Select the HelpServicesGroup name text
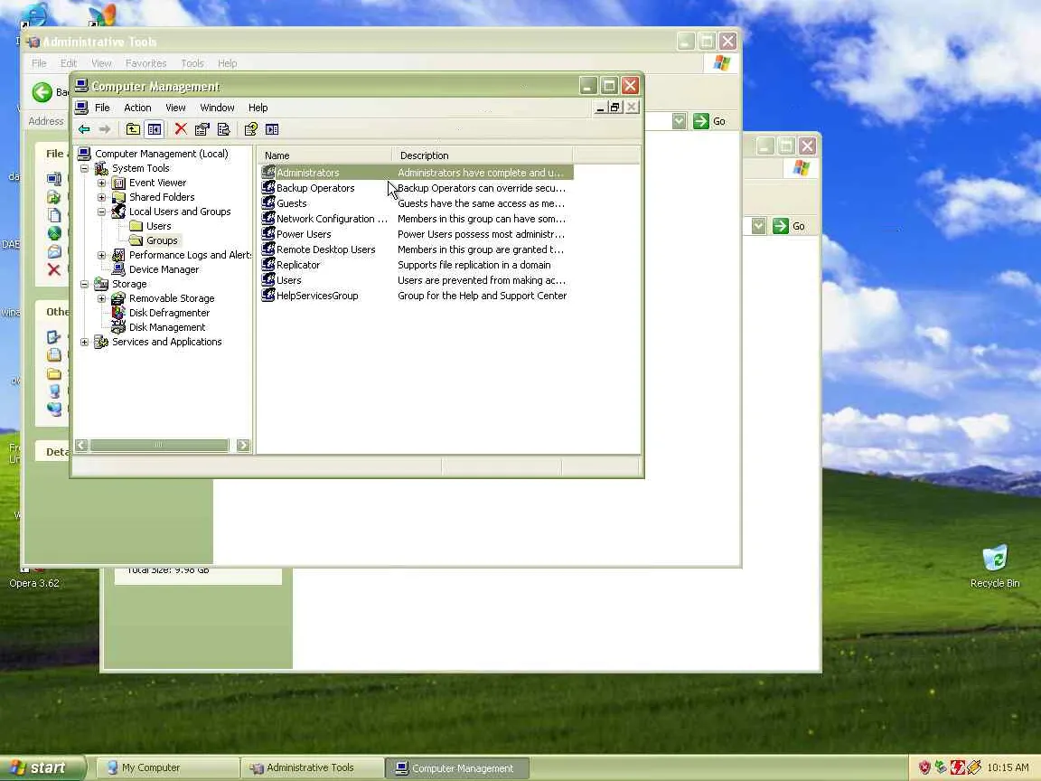 [317, 296]
